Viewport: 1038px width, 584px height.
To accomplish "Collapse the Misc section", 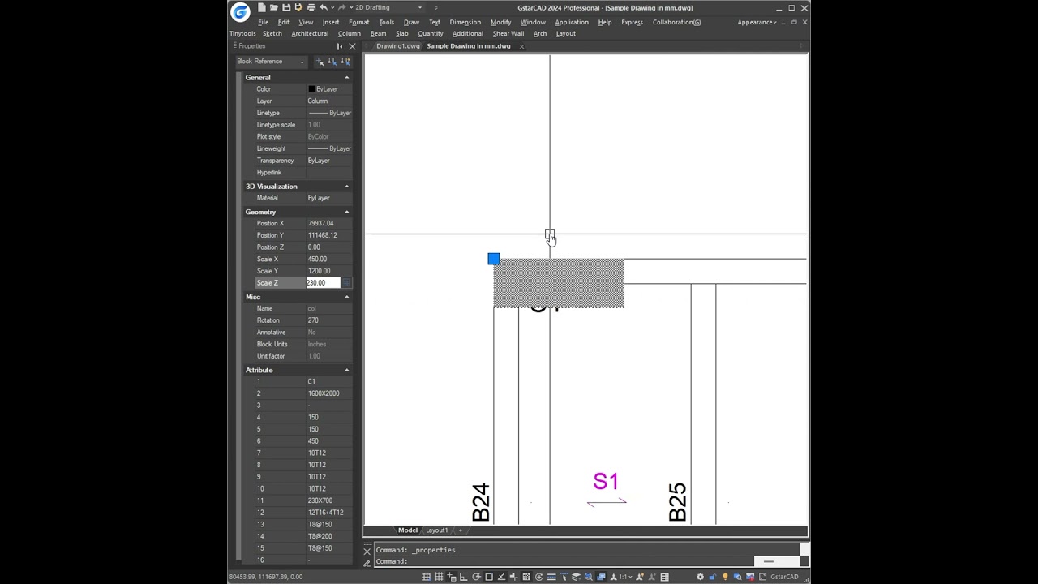I will [347, 297].
